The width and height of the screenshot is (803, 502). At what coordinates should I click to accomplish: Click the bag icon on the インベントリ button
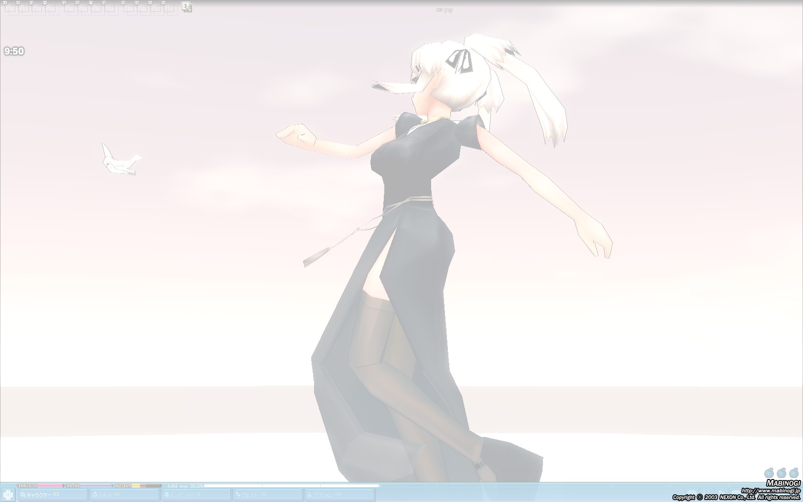pyautogui.click(x=166, y=494)
